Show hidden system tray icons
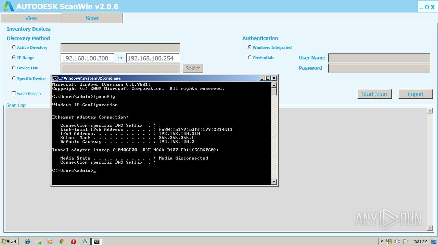Viewport: 438px width, 246px height. pos(382,242)
